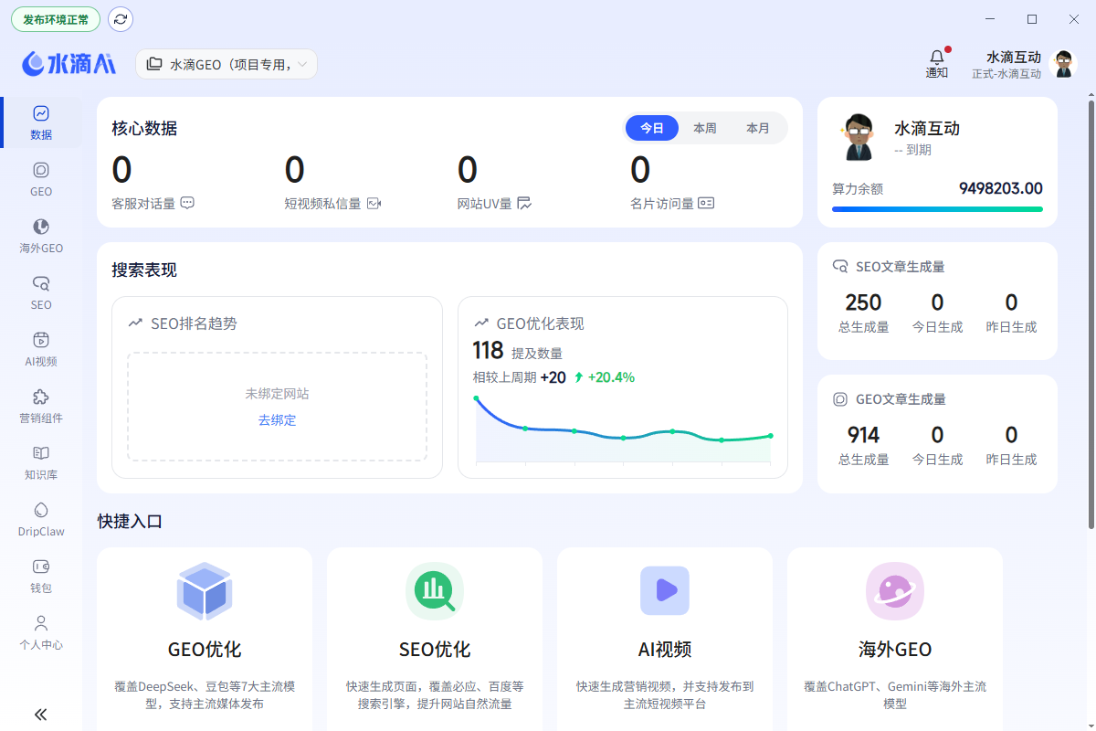
Task: Select the 今日 time range
Action: [652, 128]
